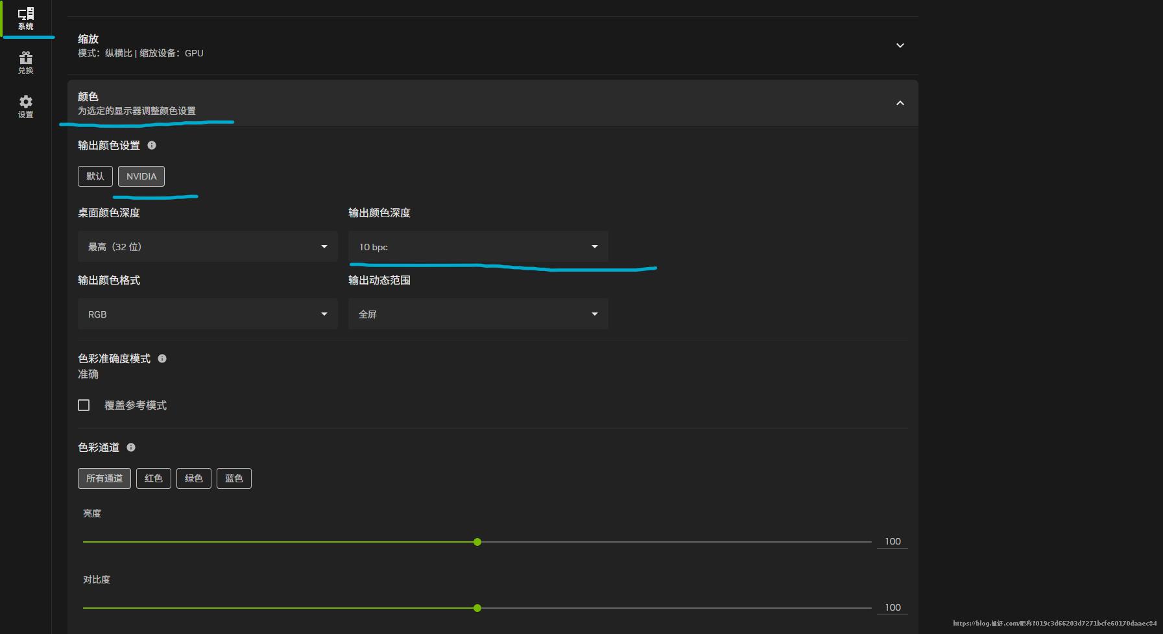
Task: Select the 蓝色 color channel
Action: pyautogui.click(x=234, y=478)
